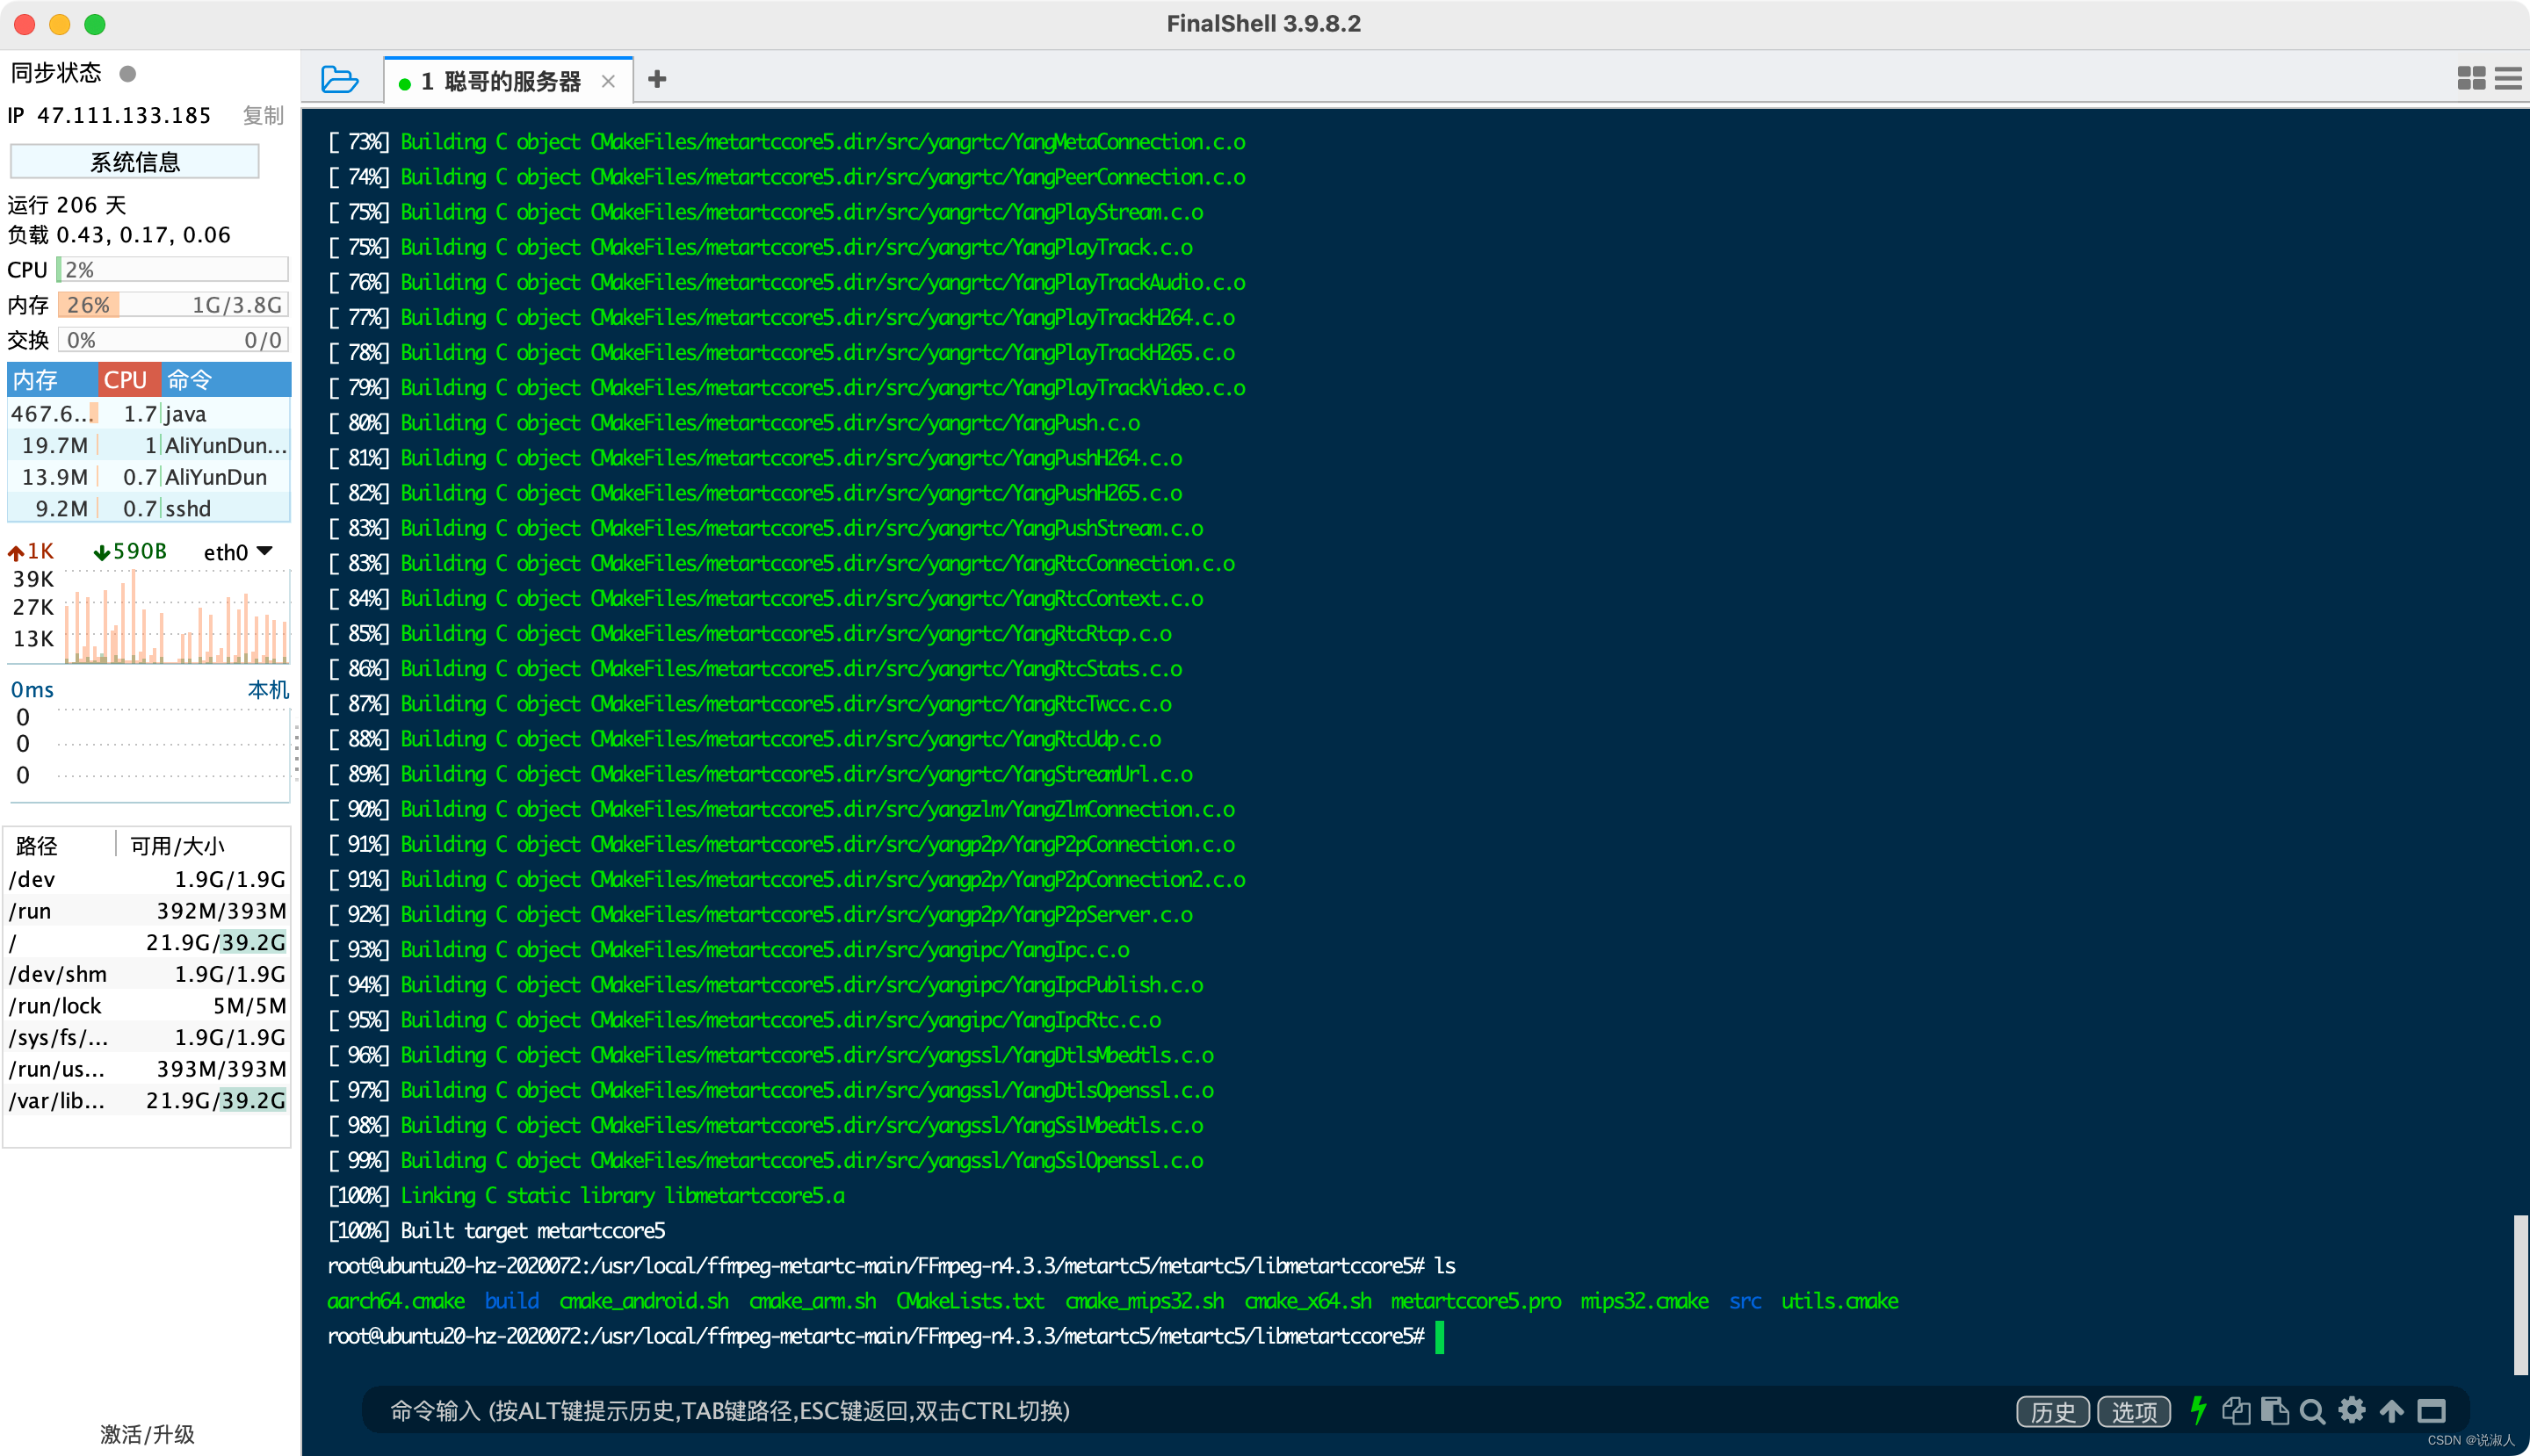Click the 复制 link to copy the IP

(262, 115)
